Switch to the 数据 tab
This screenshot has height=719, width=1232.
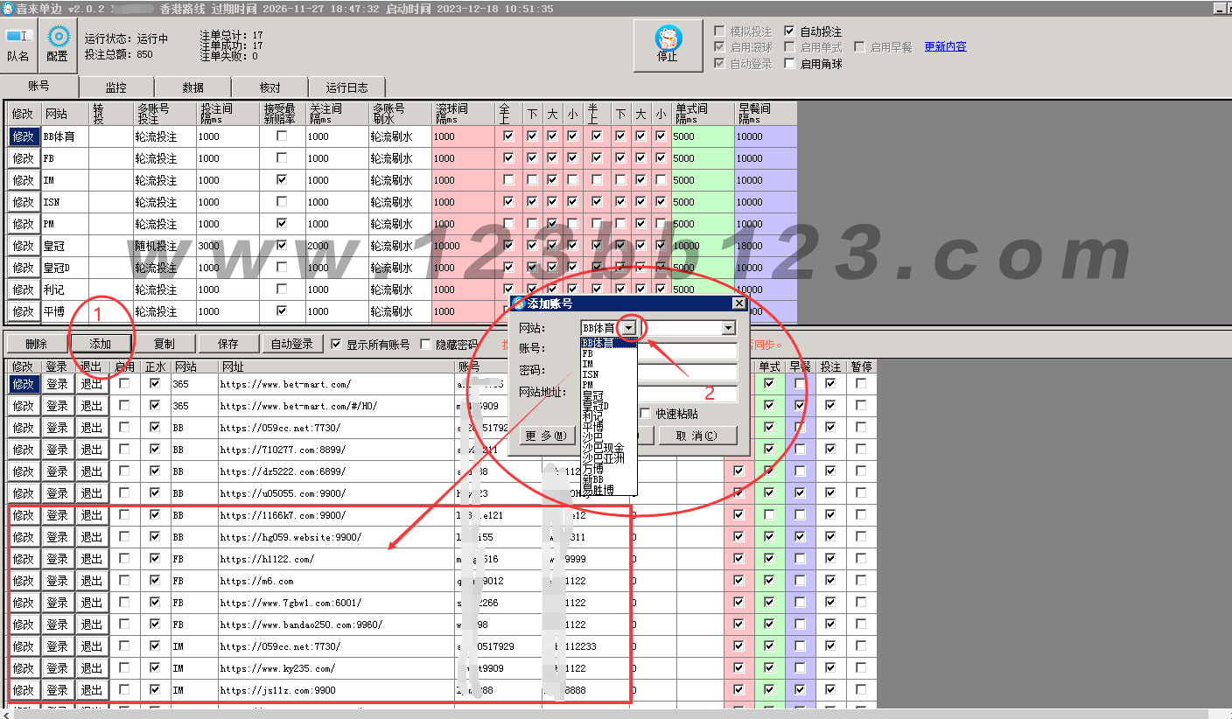(x=193, y=87)
